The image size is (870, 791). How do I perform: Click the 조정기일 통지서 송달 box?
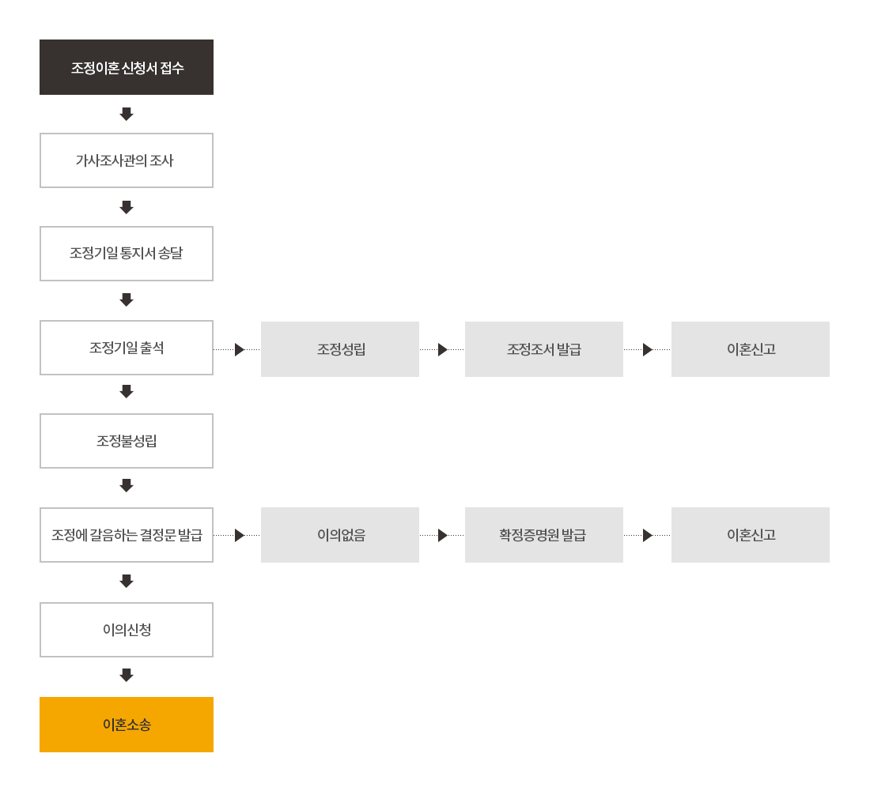tap(127, 254)
